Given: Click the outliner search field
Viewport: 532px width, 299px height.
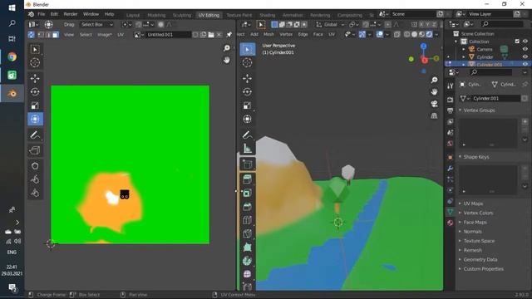Looking at the screenshot, I should [x=501, y=24].
